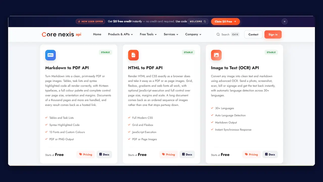Click the Sign in button
323x182 pixels.
tap(273, 34)
